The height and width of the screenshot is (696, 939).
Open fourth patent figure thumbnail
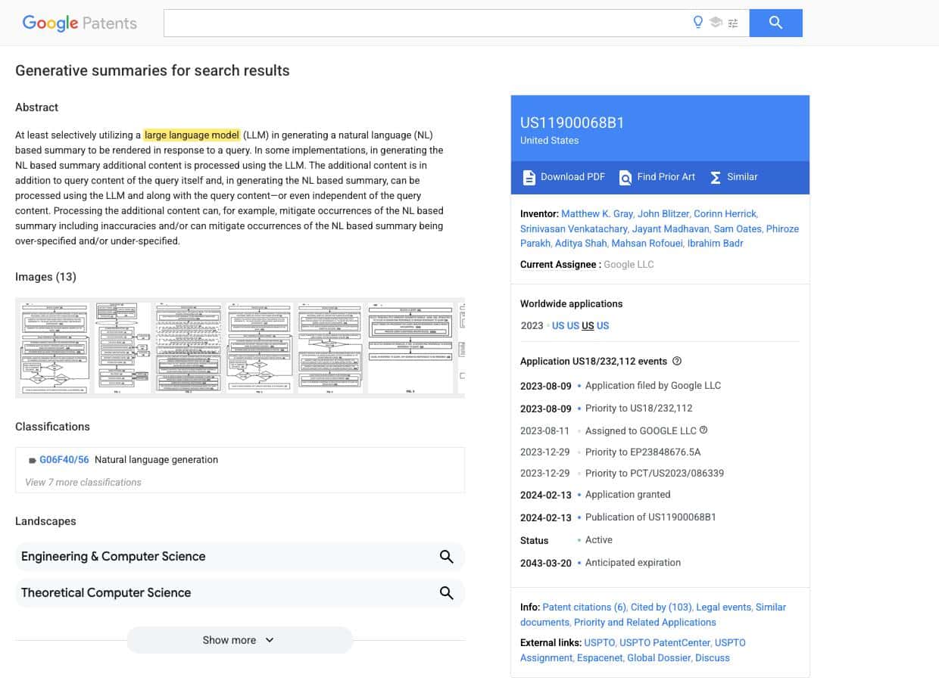(x=260, y=348)
